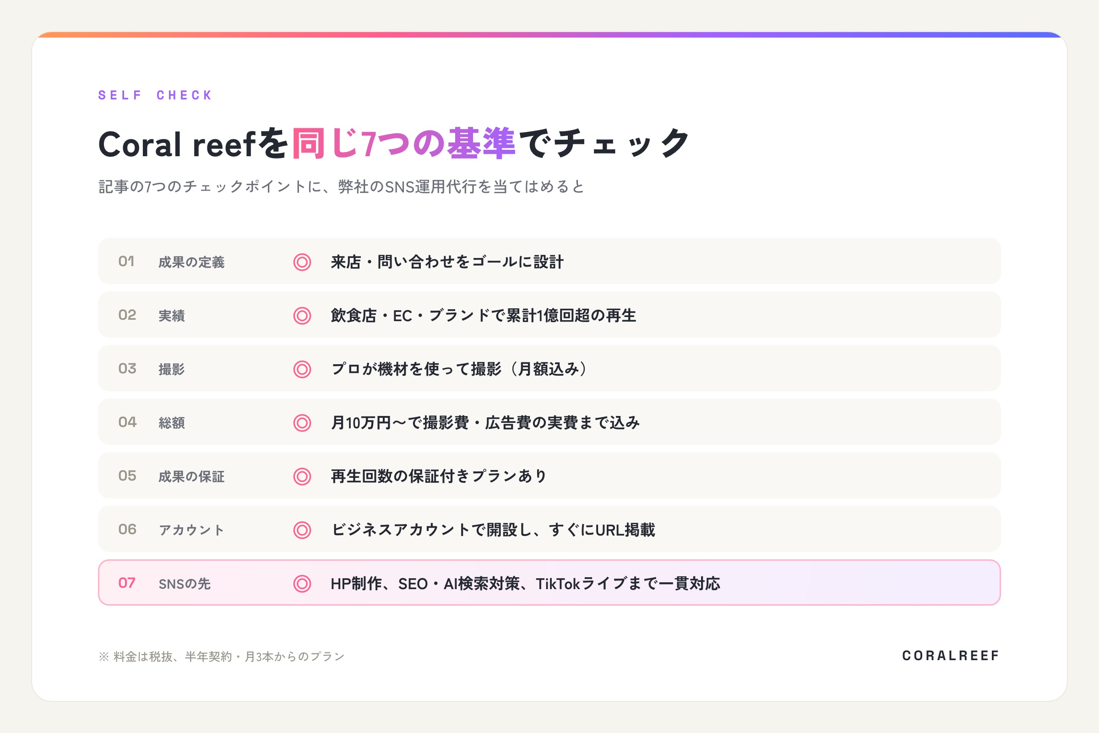Click the label アカウント
1099x733 pixels.
click(x=191, y=530)
